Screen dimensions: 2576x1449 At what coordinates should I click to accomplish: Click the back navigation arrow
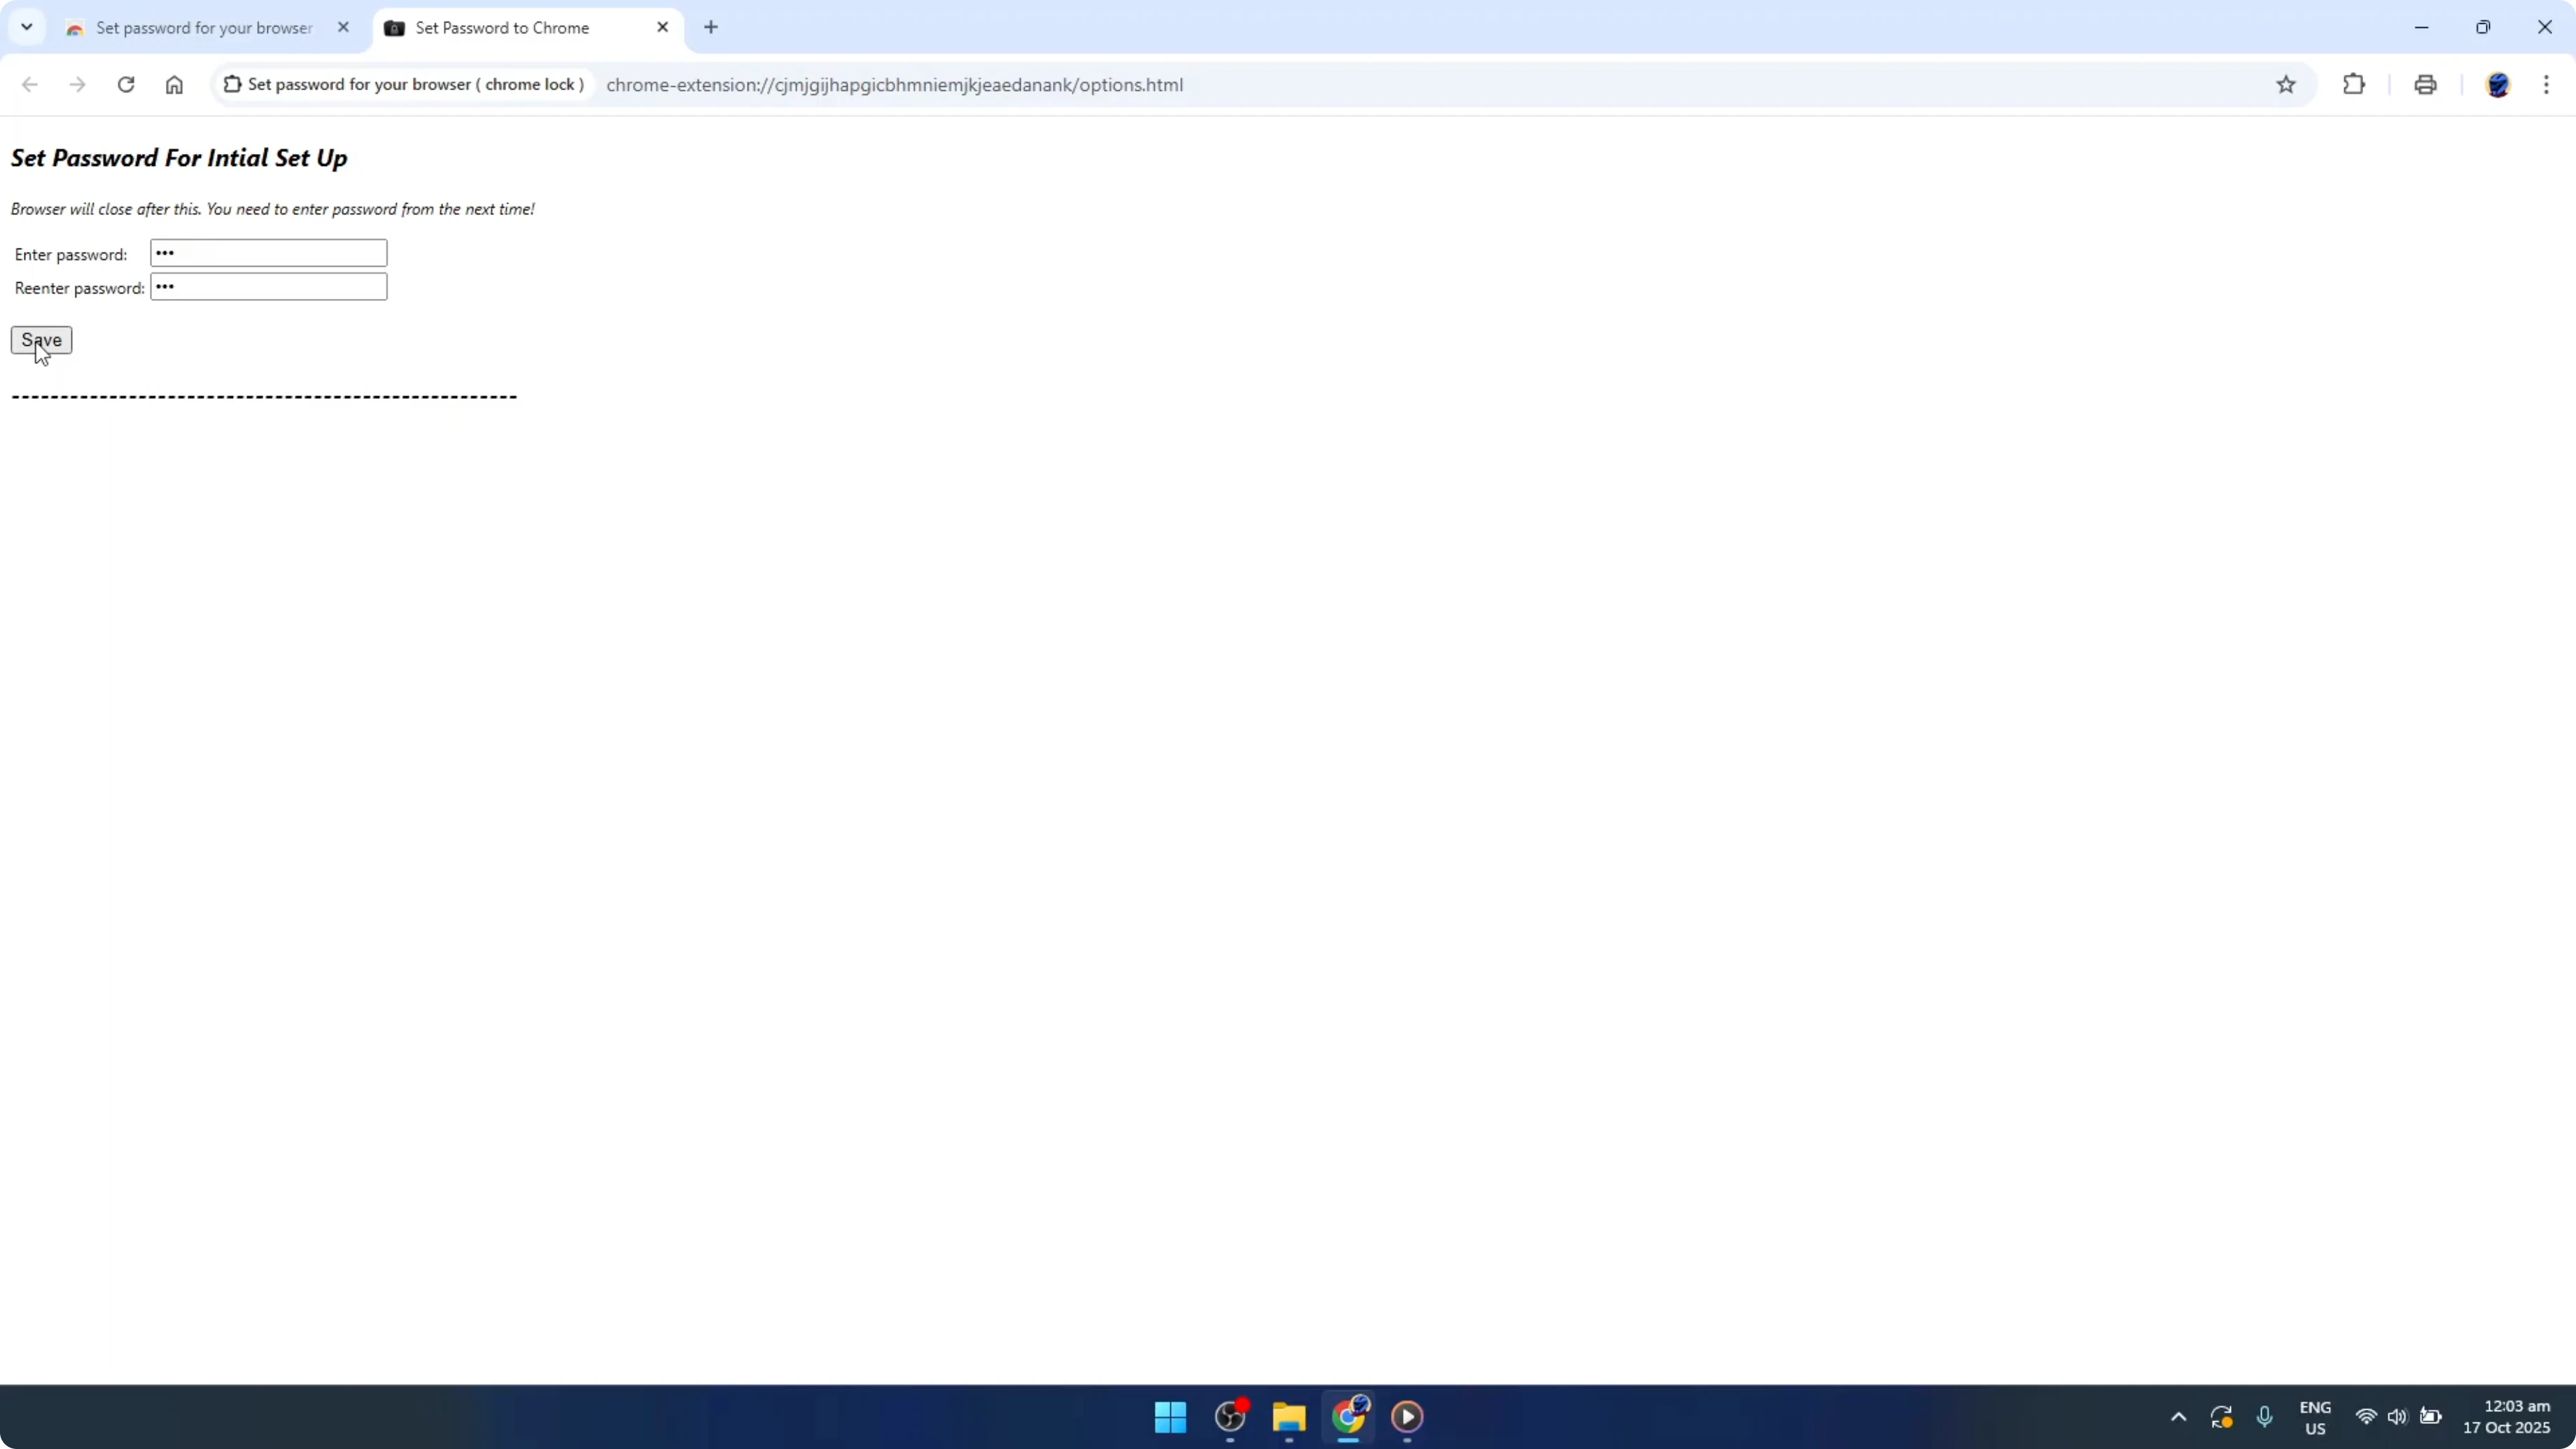(30, 85)
